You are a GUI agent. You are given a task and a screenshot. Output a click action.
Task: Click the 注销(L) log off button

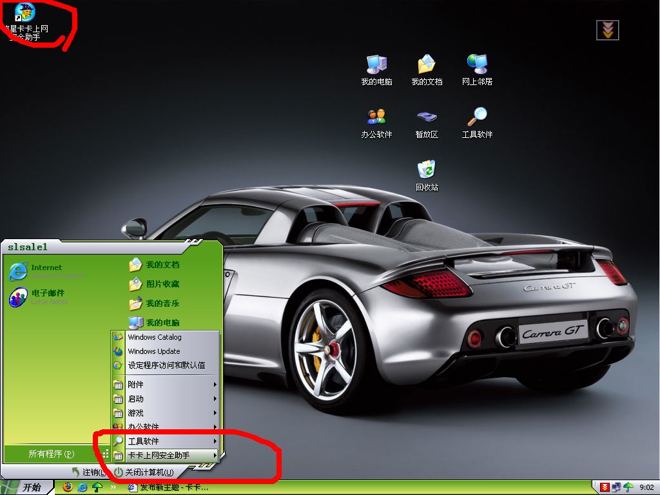tap(88, 472)
